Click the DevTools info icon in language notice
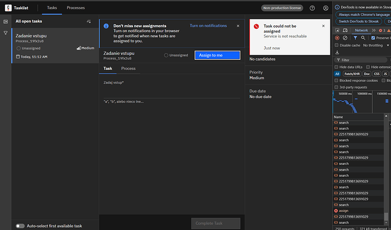Screen dimensions: 391x230 coord(337,7)
